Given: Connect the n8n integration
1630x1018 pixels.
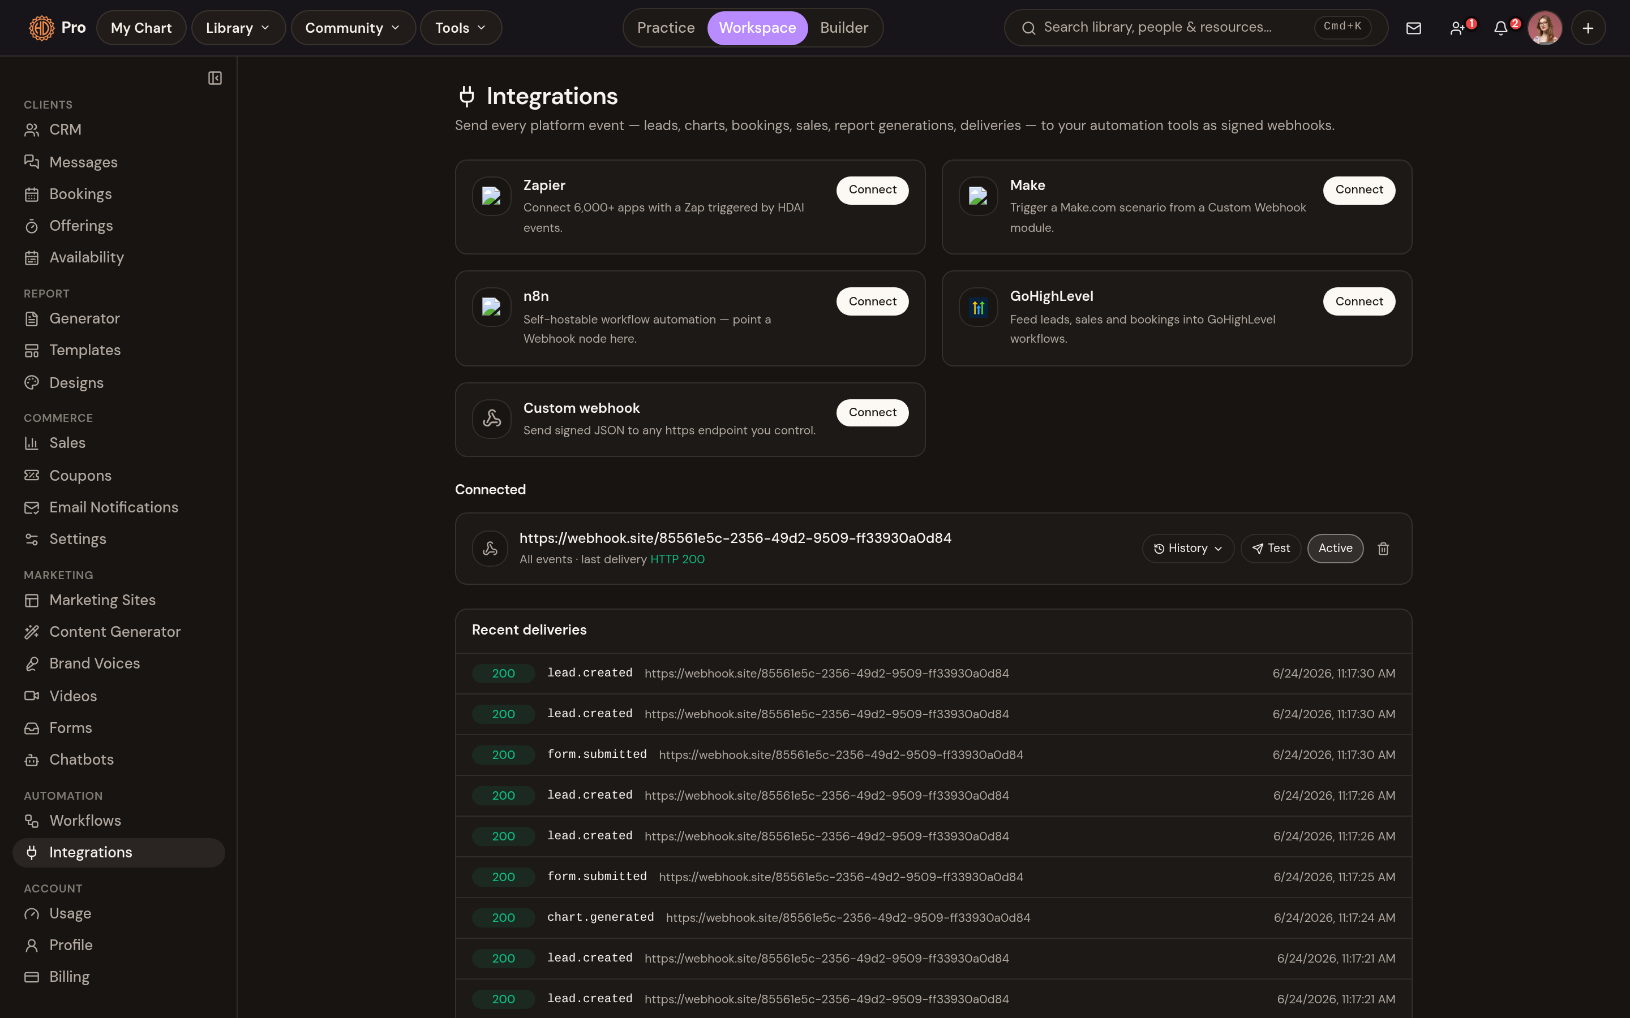Looking at the screenshot, I should (x=872, y=301).
